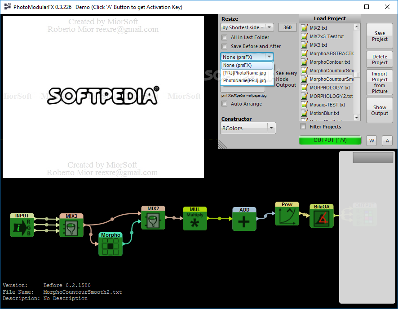This screenshot has height=309, width=398.
Task: Select the Pow node
Action: 287,214
